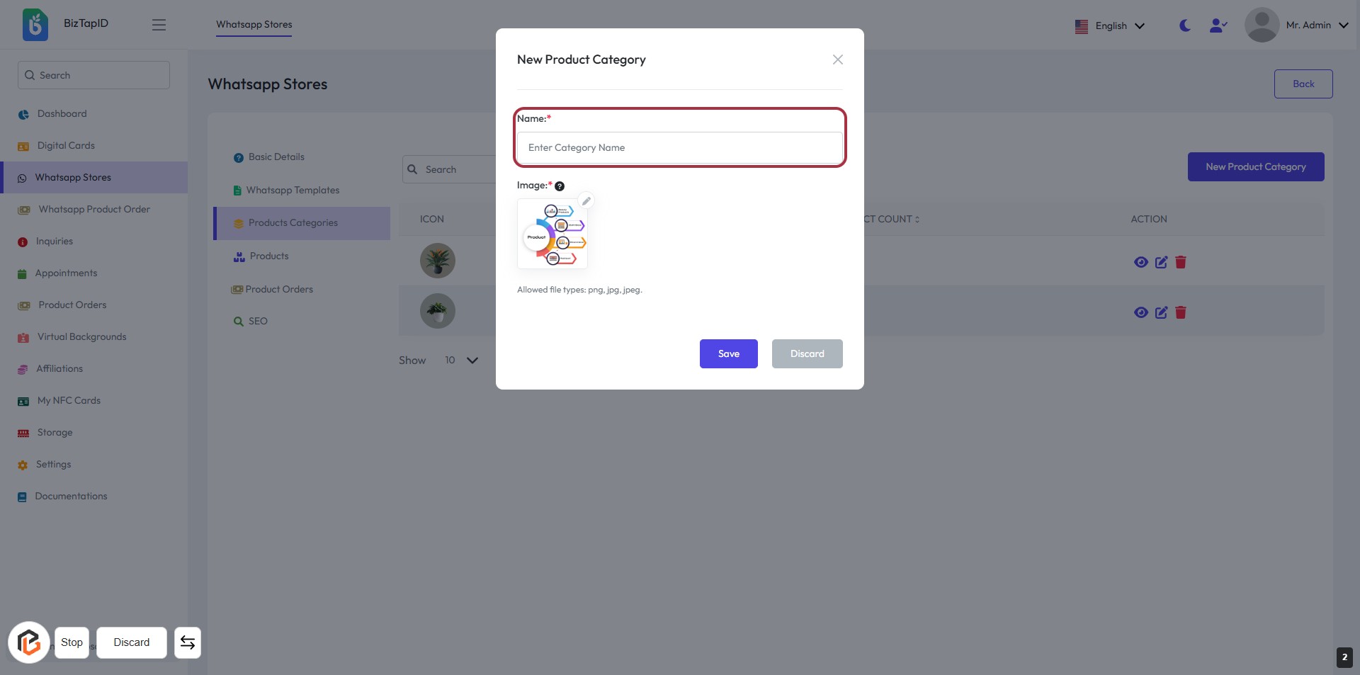View the first category with eye icon
This screenshot has width=1360, height=675.
pos(1140,262)
